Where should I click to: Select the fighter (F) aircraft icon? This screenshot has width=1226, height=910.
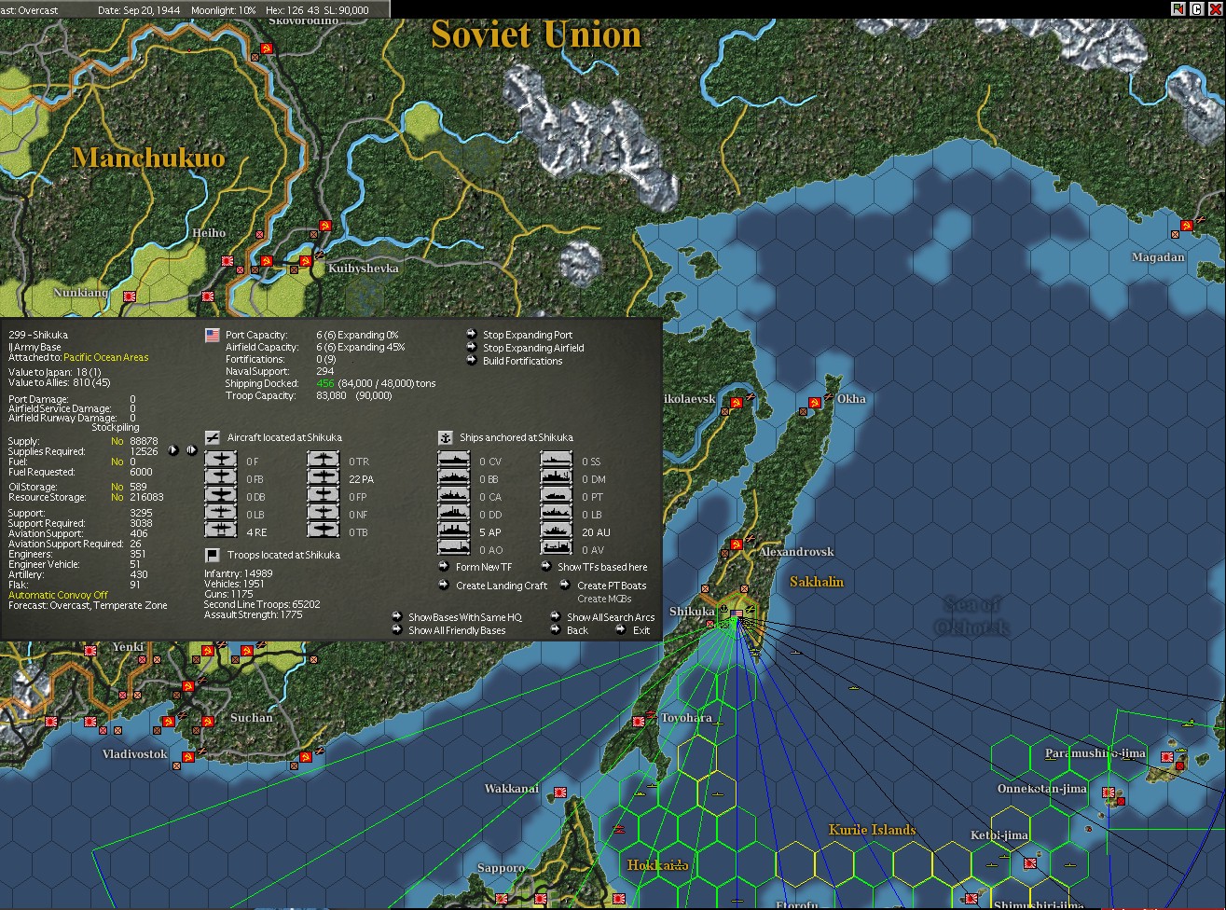(x=221, y=461)
